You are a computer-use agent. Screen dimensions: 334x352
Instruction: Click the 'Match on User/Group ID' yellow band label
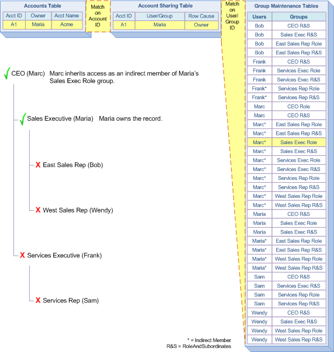(232, 16)
